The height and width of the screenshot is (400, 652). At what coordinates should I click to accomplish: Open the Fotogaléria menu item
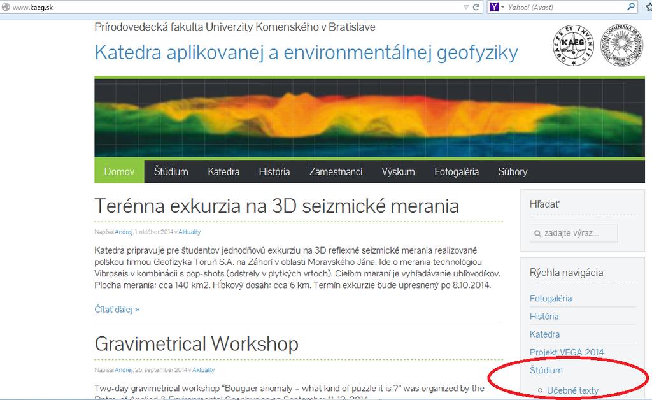(x=457, y=171)
